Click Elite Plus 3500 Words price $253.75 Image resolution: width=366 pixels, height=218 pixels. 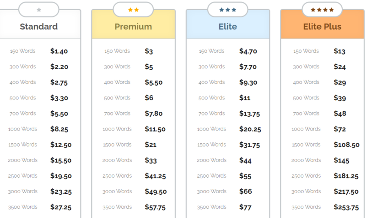[x=346, y=207]
